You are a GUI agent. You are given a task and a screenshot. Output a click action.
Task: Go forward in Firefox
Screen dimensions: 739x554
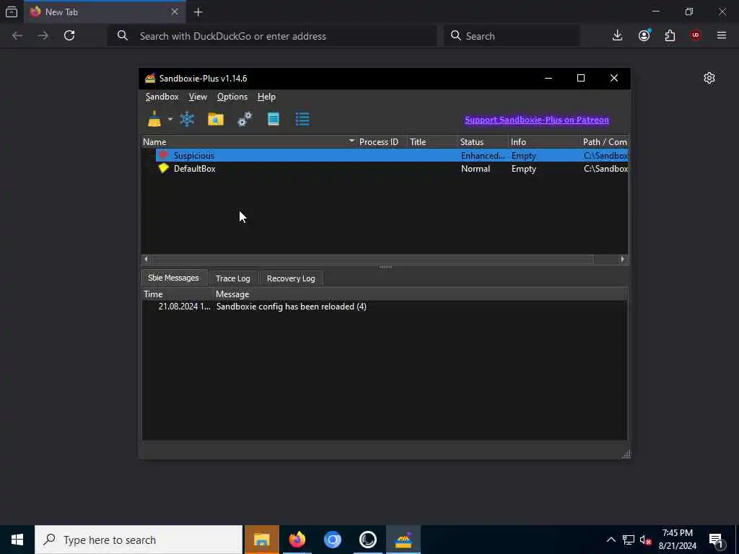click(x=43, y=35)
